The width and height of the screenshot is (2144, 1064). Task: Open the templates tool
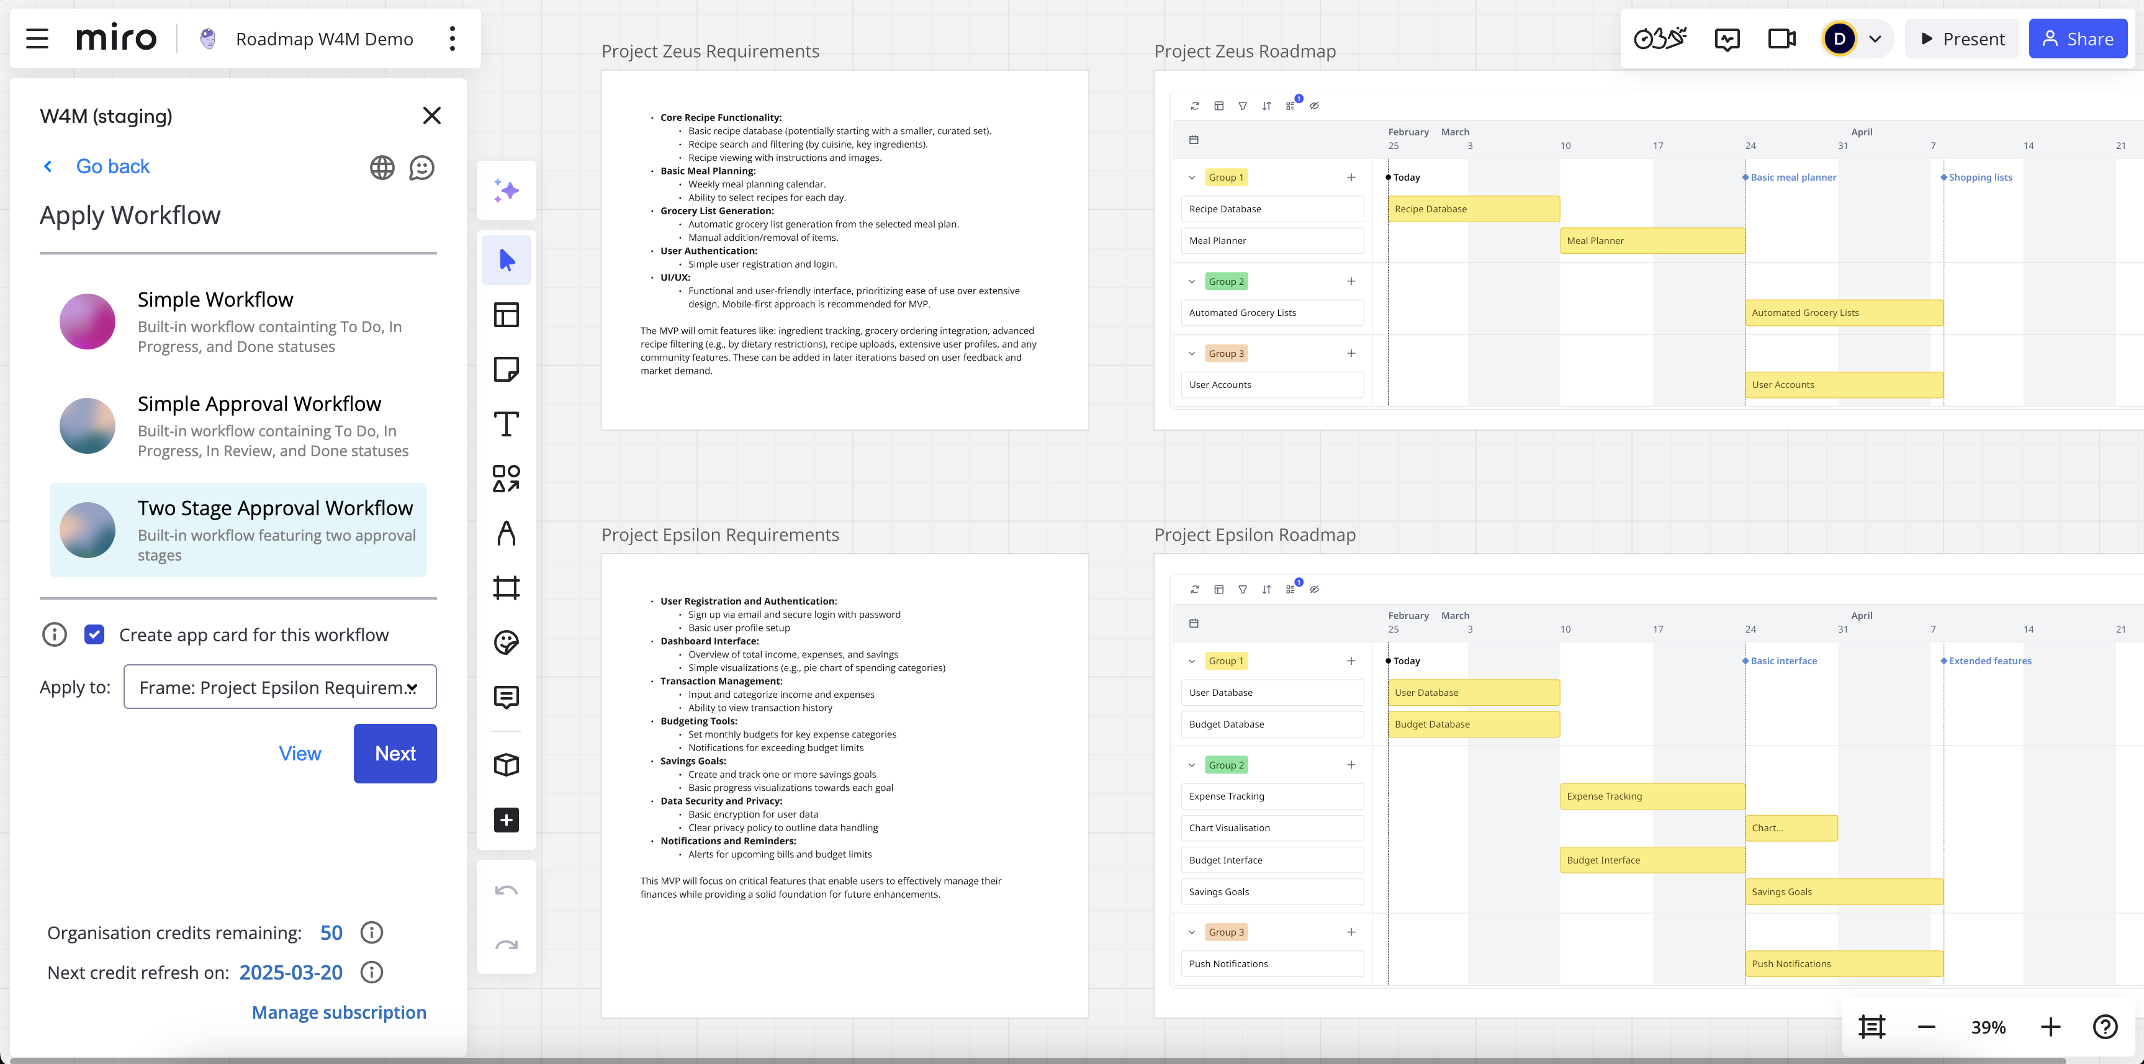506,315
